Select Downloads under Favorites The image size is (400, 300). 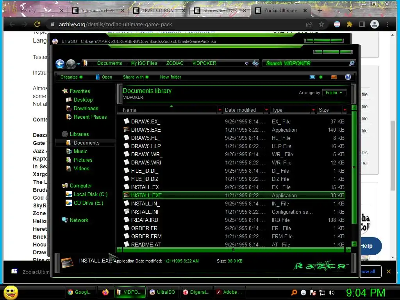click(x=82, y=109)
